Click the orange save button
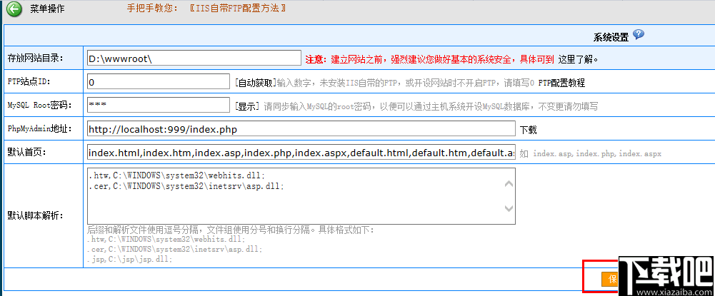This screenshot has height=296, width=715. pyautogui.click(x=609, y=279)
